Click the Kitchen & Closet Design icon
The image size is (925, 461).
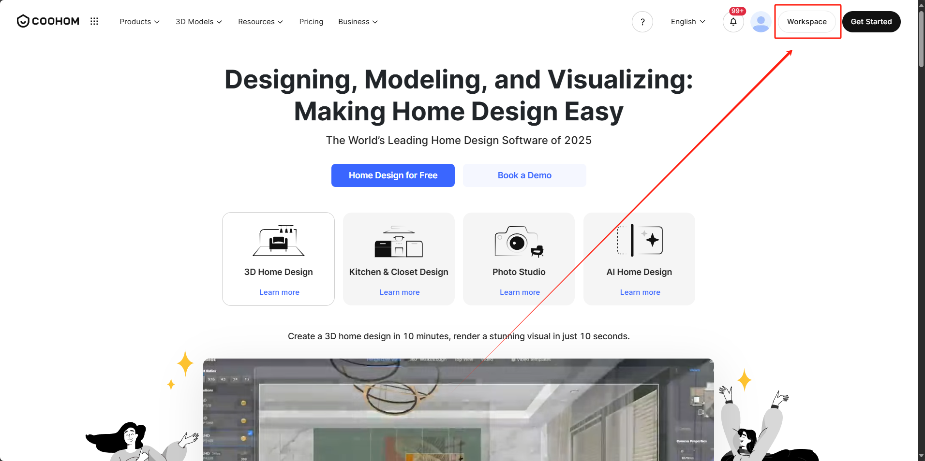point(399,242)
